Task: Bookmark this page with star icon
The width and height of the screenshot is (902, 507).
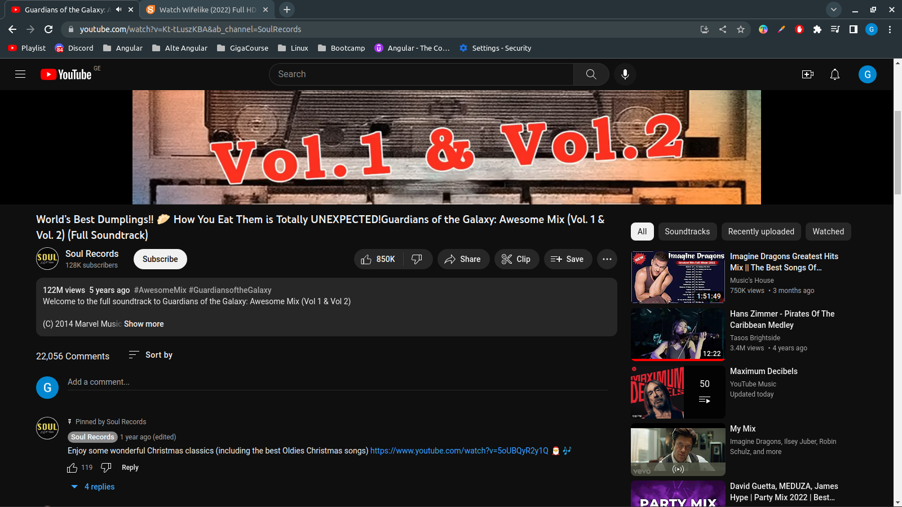Action: tap(741, 29)
